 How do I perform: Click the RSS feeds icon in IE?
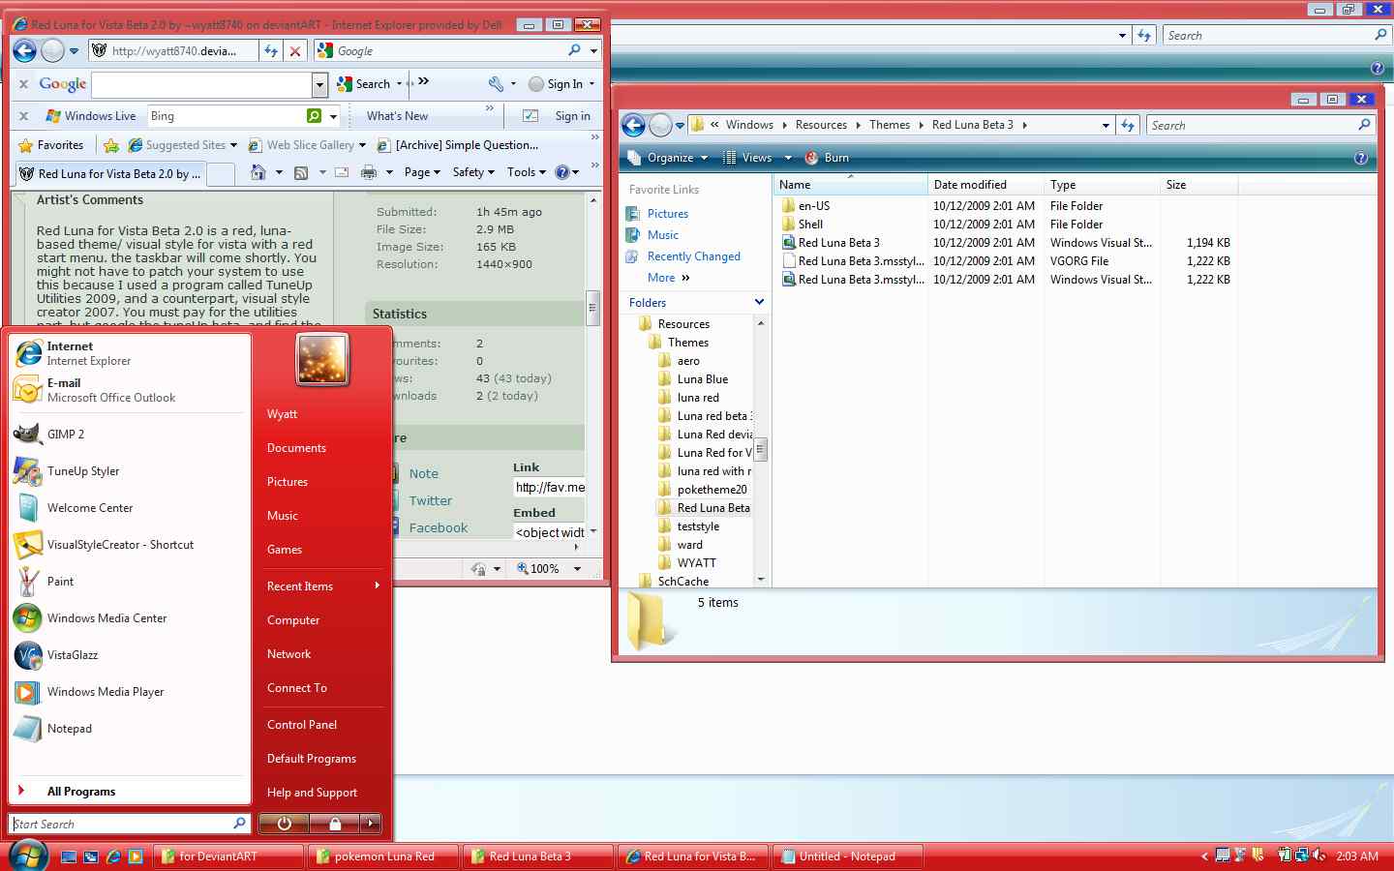coord(301,172)
